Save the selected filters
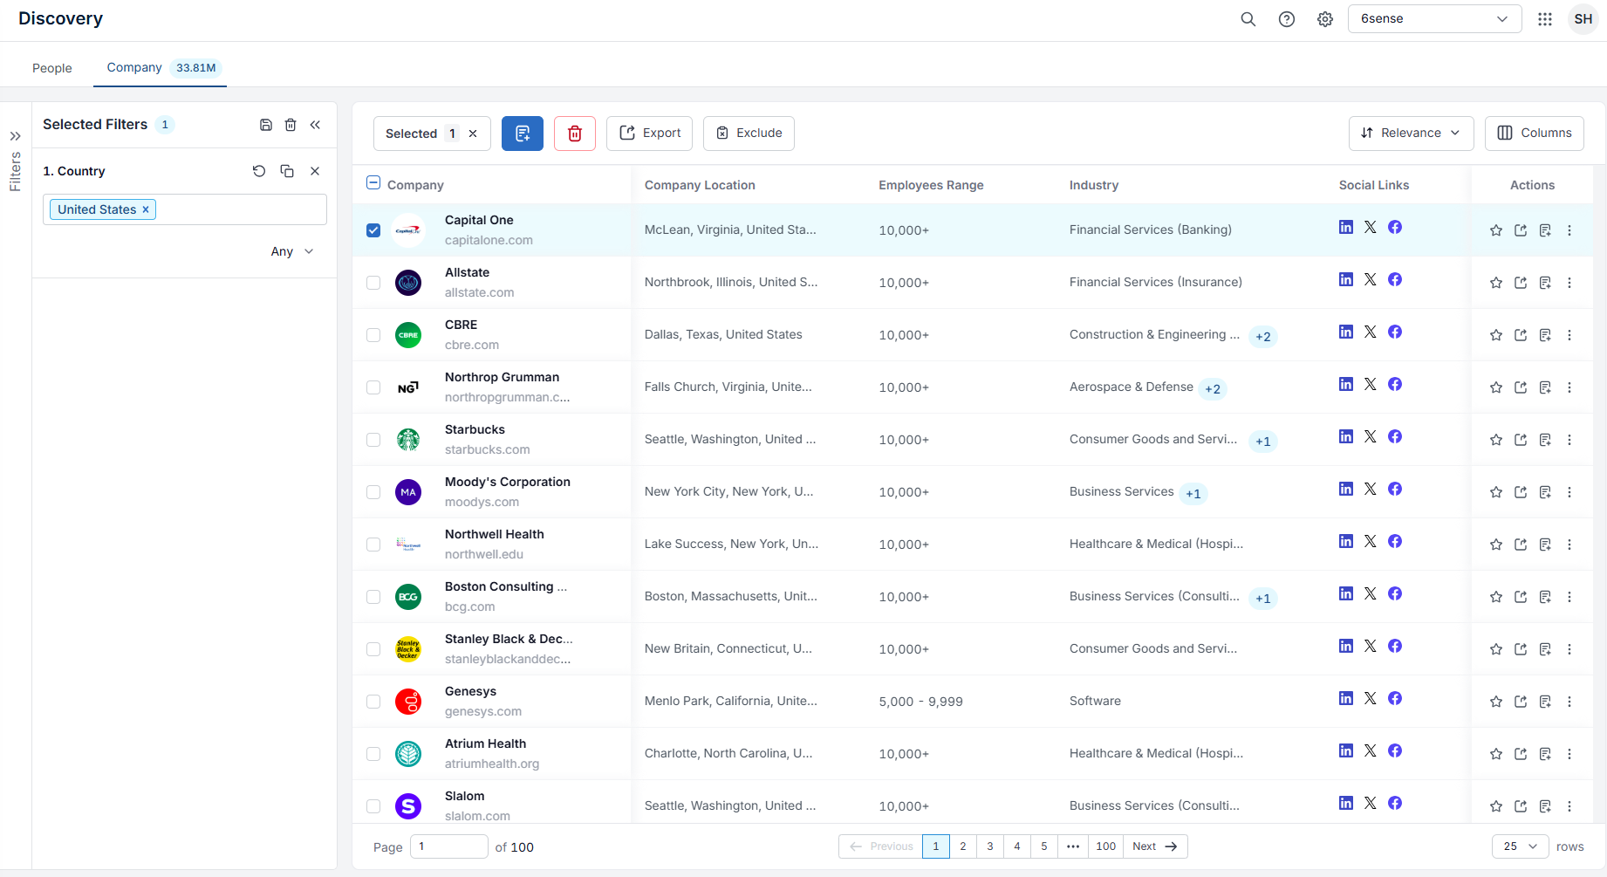 (266, 125)
